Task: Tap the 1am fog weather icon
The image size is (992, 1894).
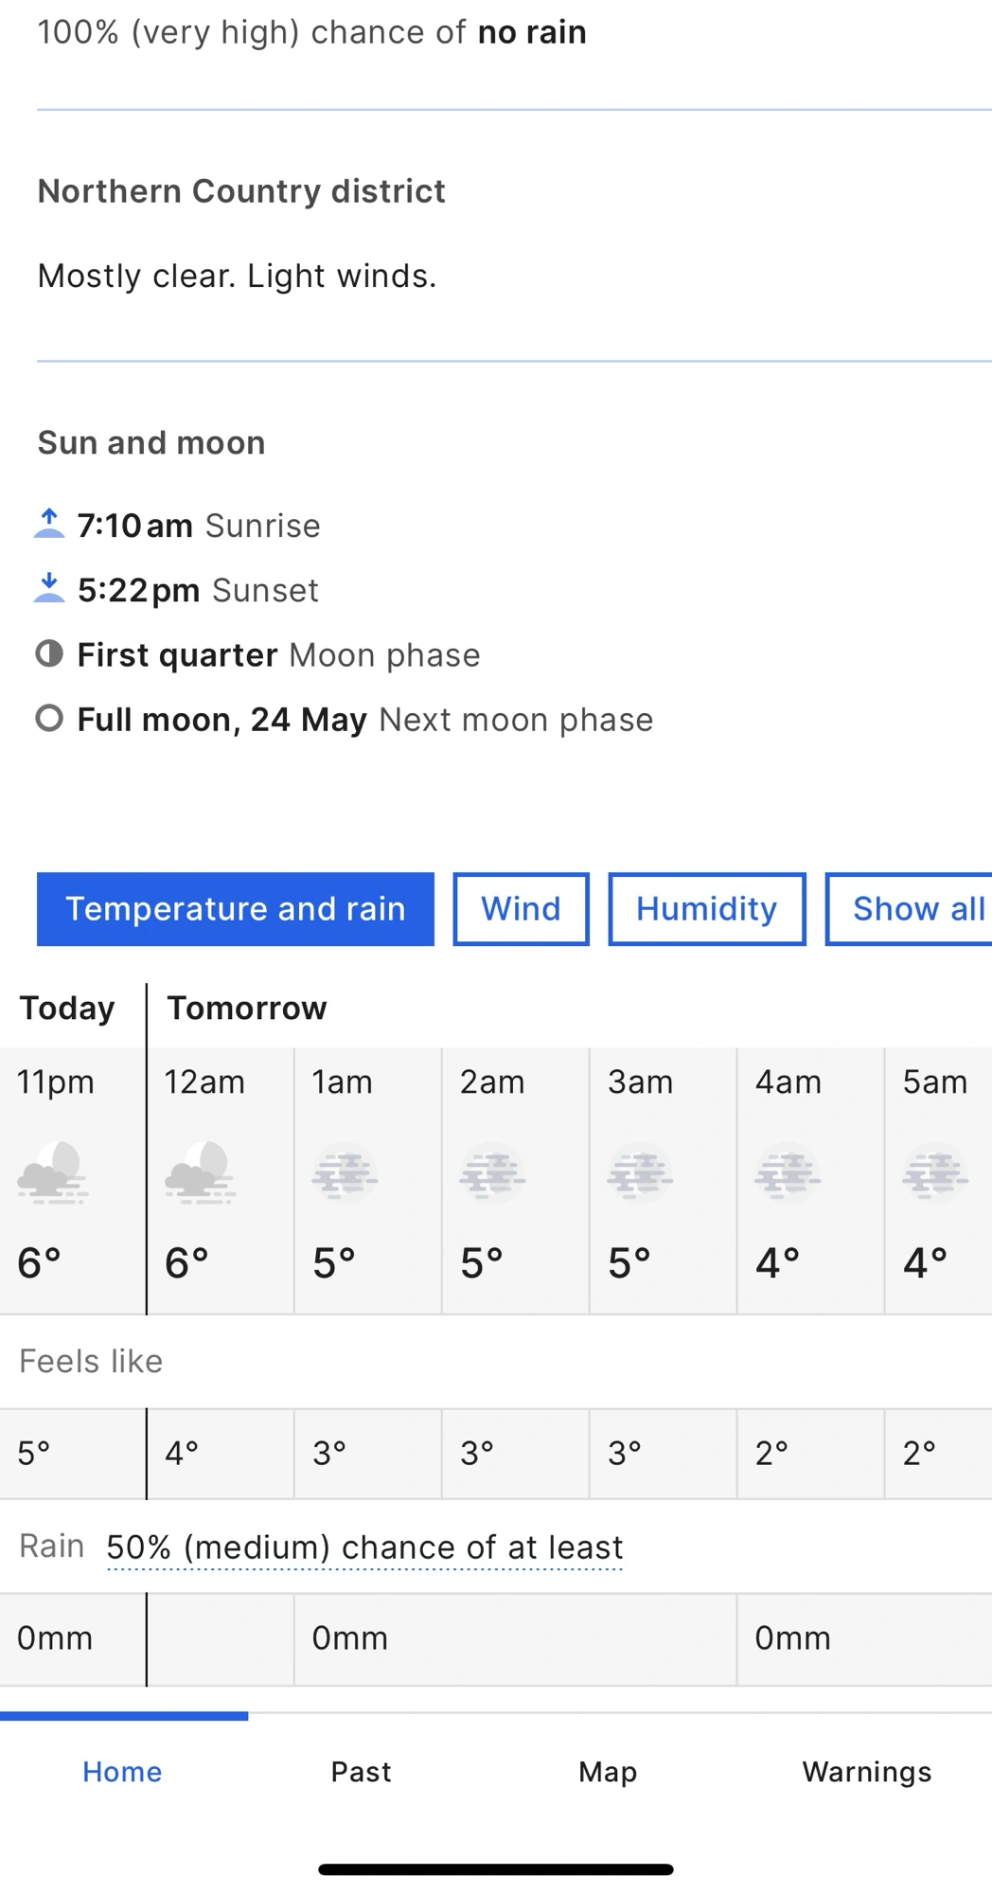Action: [x=345, y=1174]
